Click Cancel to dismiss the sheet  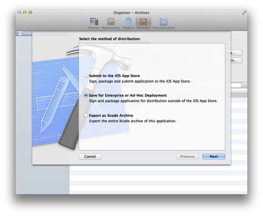[90, 156]
